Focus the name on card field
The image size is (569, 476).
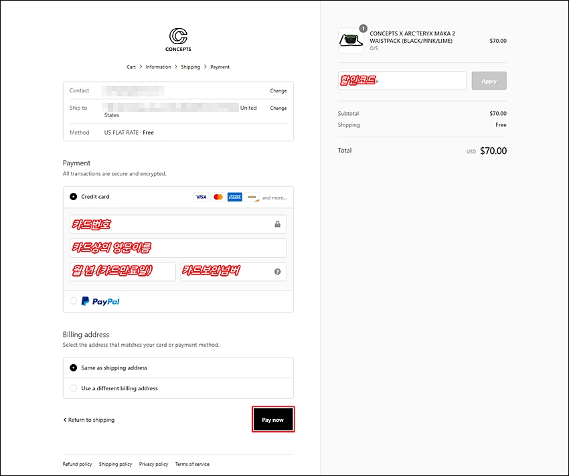[178, 248]
